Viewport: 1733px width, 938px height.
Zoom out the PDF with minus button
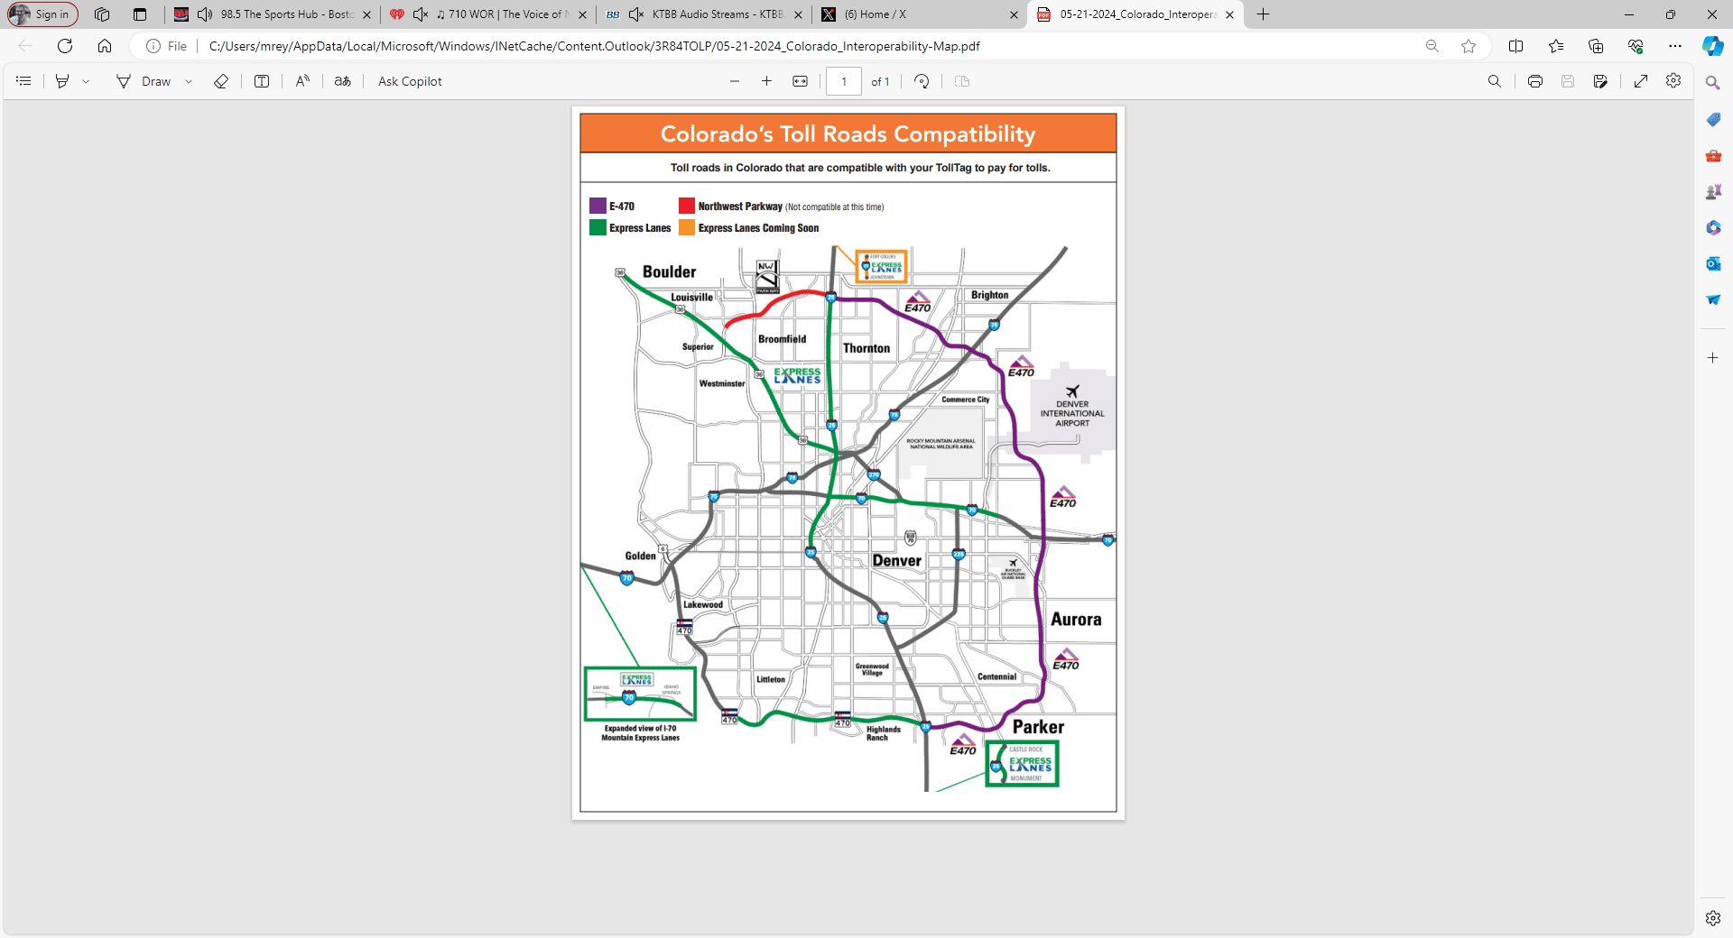pyautogui.click(x=735, y=81)
